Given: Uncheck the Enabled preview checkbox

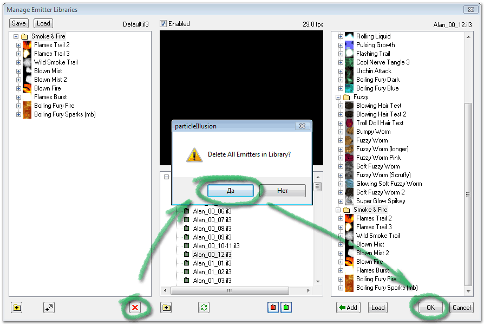Looking at the screenshot, I should tap(163, 24).
